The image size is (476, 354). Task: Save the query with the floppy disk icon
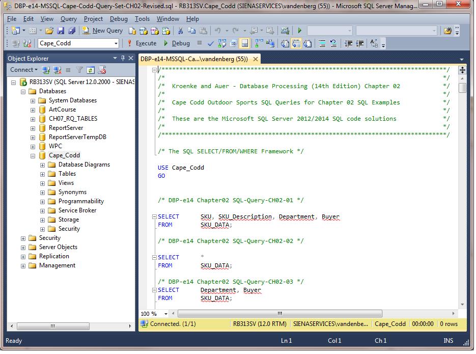click(61, 31)
